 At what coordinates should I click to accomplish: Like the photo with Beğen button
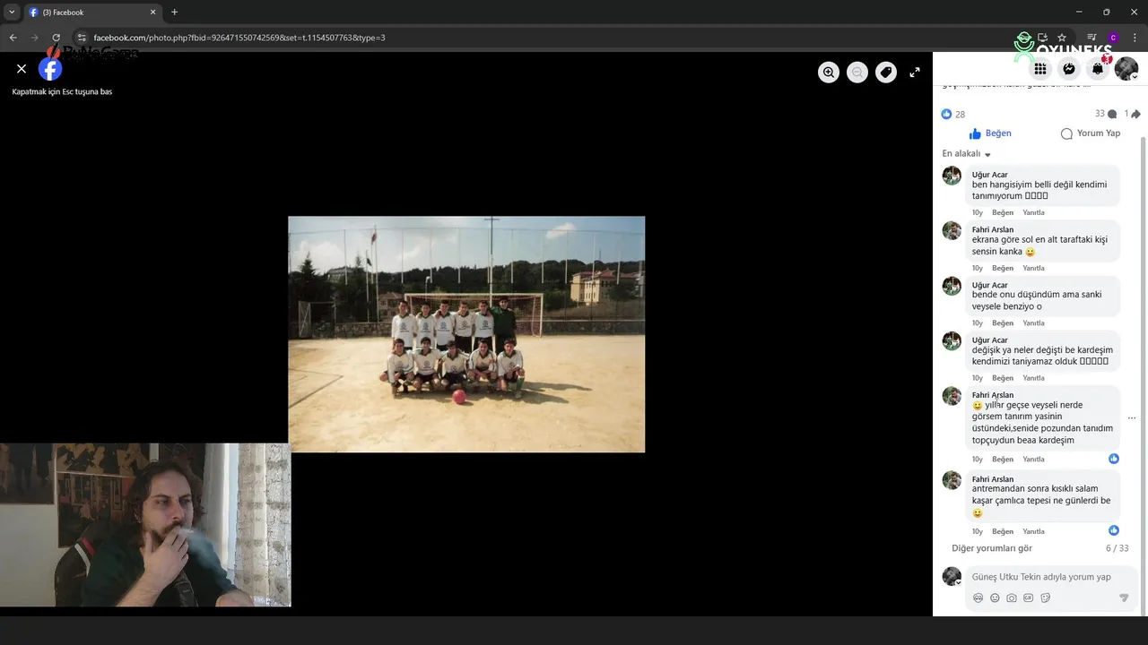990,133
